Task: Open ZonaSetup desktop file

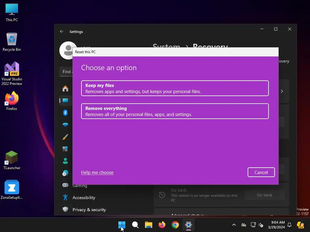Action: (x=12, y=190)
